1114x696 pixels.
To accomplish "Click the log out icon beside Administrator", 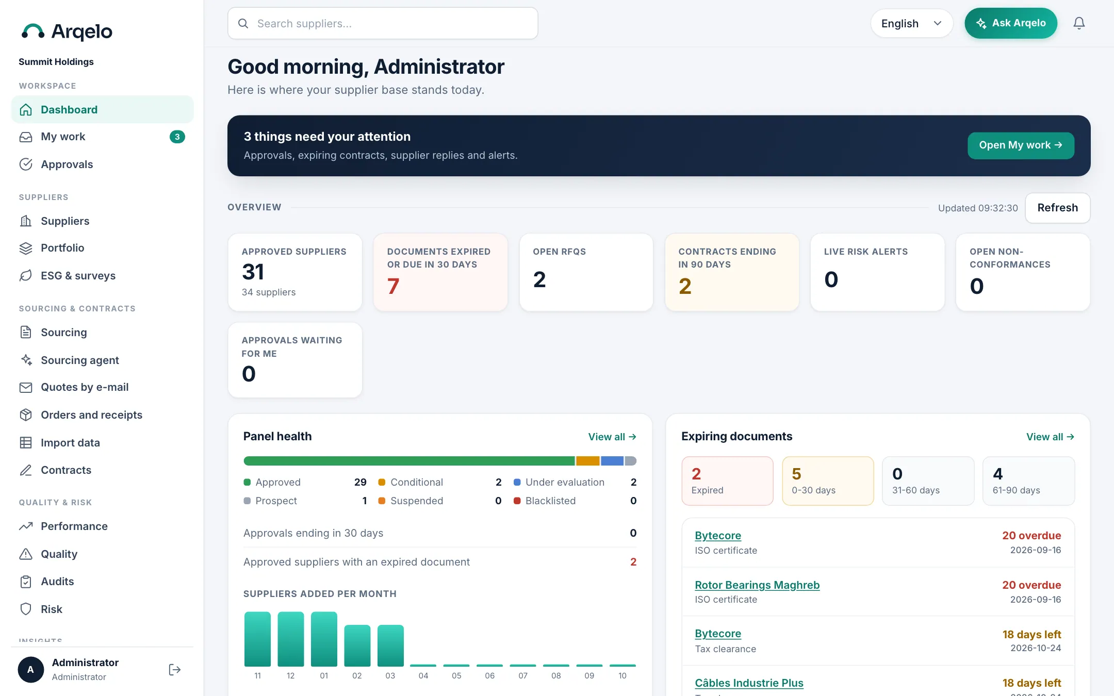I will tap(174, 670).
